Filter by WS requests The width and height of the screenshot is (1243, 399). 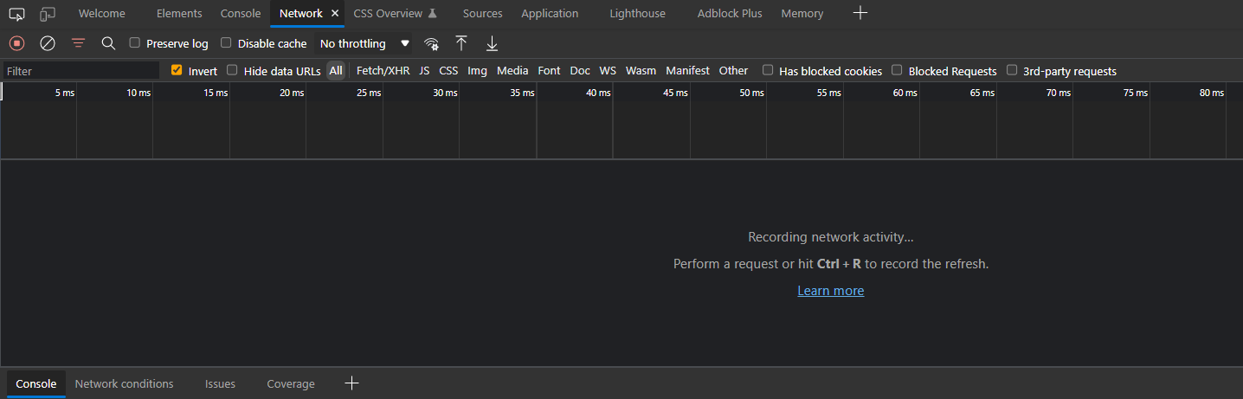(608, 71)
